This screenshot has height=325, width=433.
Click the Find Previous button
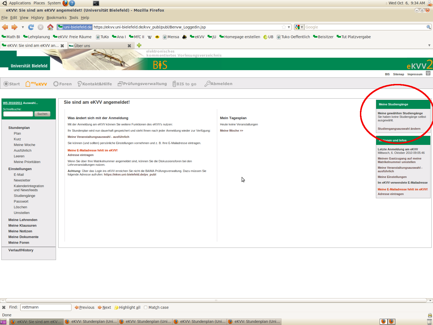[84, 307]
